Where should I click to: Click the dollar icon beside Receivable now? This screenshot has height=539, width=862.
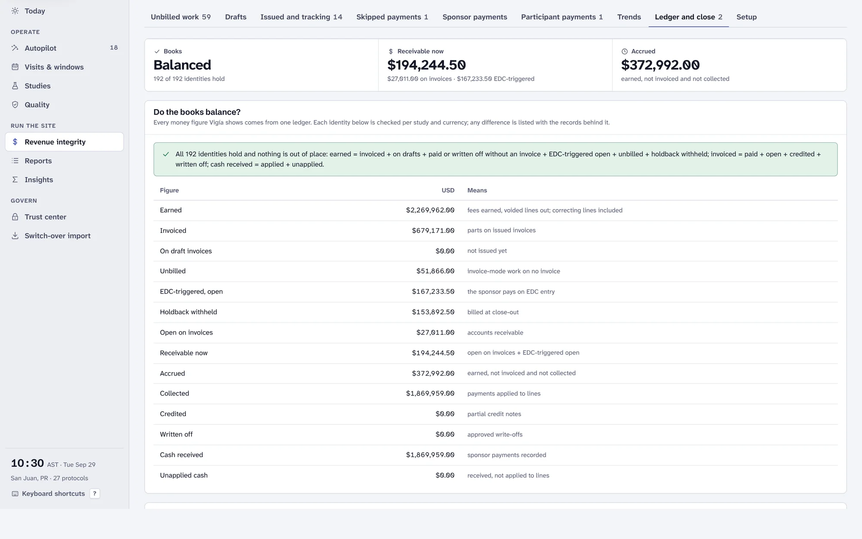[x=391, y=51]
